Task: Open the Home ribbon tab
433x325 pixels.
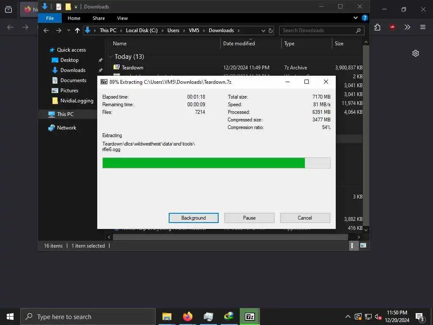Action: coord(74,18)
